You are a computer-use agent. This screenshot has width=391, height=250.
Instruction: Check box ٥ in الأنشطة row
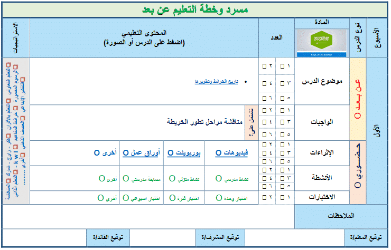(282, 186)
